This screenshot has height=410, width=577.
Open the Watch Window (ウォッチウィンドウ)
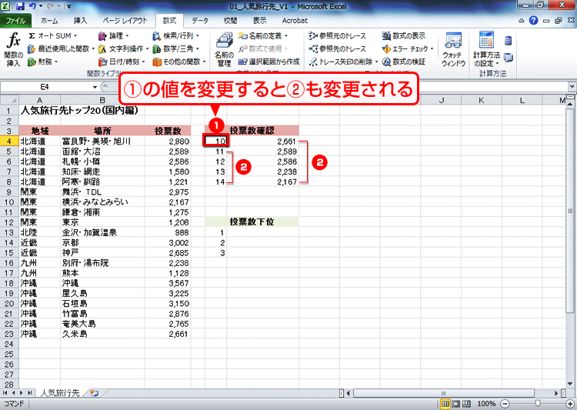pos(453,49)
